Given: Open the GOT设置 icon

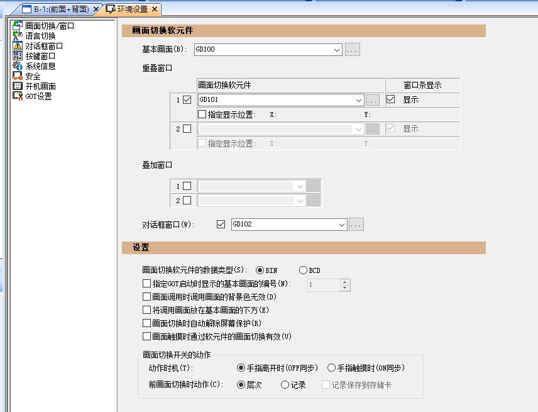Looking at the screenshot, I should click(x=18, y=96).
